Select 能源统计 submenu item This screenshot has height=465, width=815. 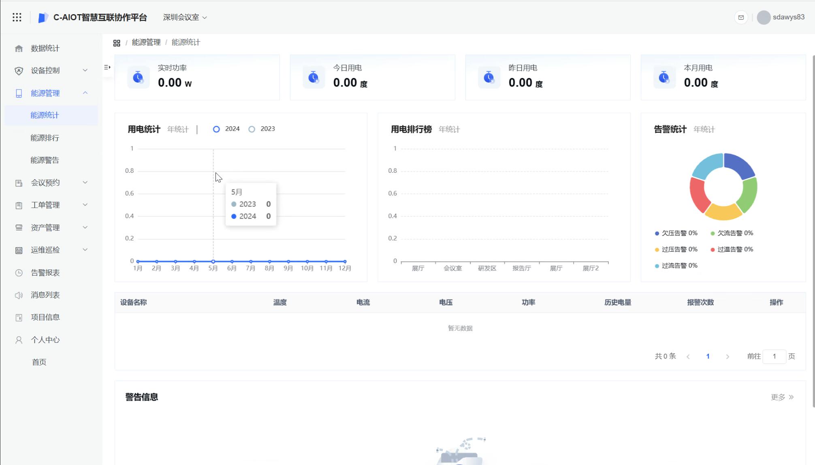(51, 115)
